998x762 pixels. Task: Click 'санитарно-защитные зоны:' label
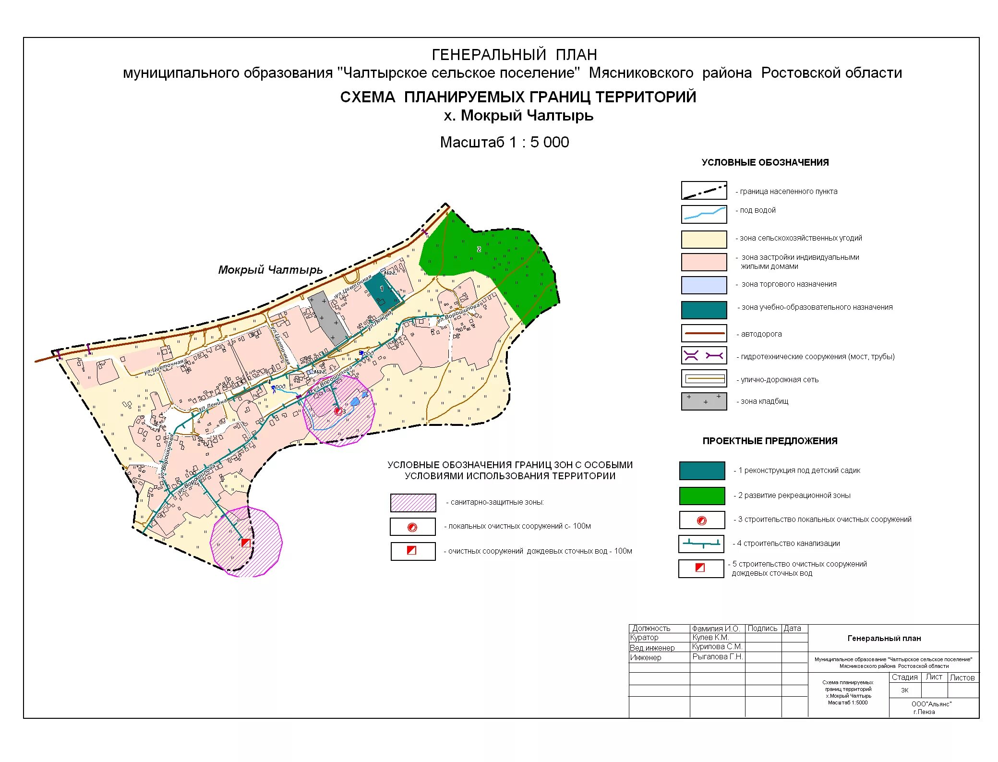[x=497, y=502]
